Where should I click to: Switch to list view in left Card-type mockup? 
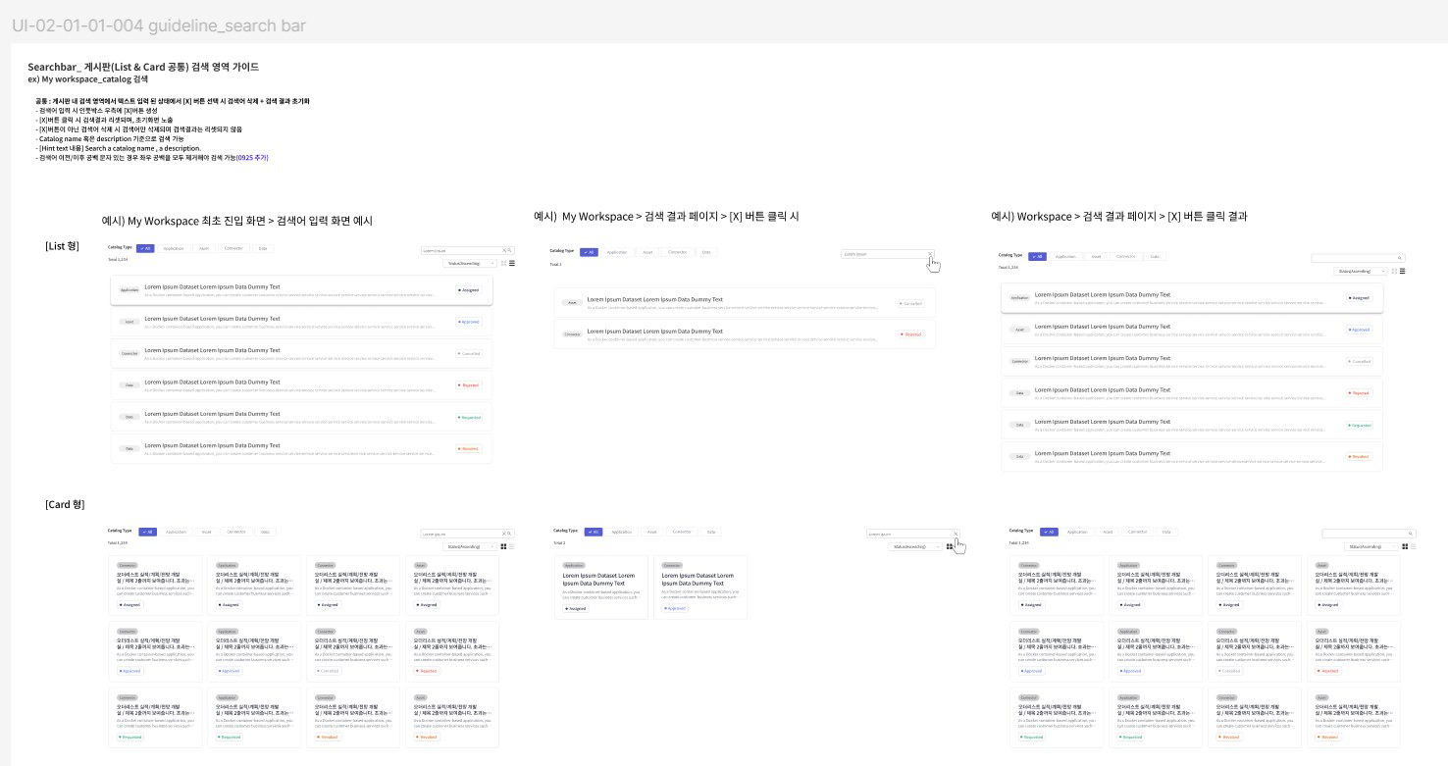click(511, 546)
